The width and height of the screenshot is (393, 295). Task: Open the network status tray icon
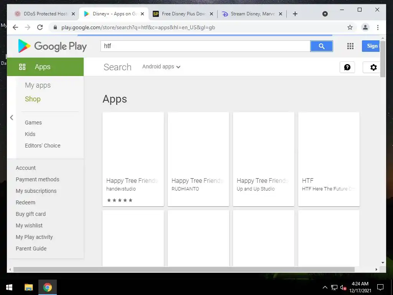pyautogui.click(x=334, y=287)
